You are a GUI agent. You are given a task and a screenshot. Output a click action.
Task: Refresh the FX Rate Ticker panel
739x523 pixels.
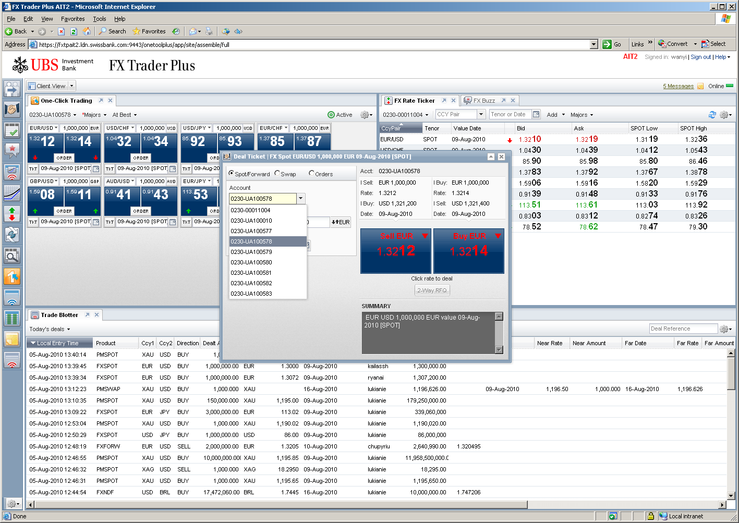point(712,115)
